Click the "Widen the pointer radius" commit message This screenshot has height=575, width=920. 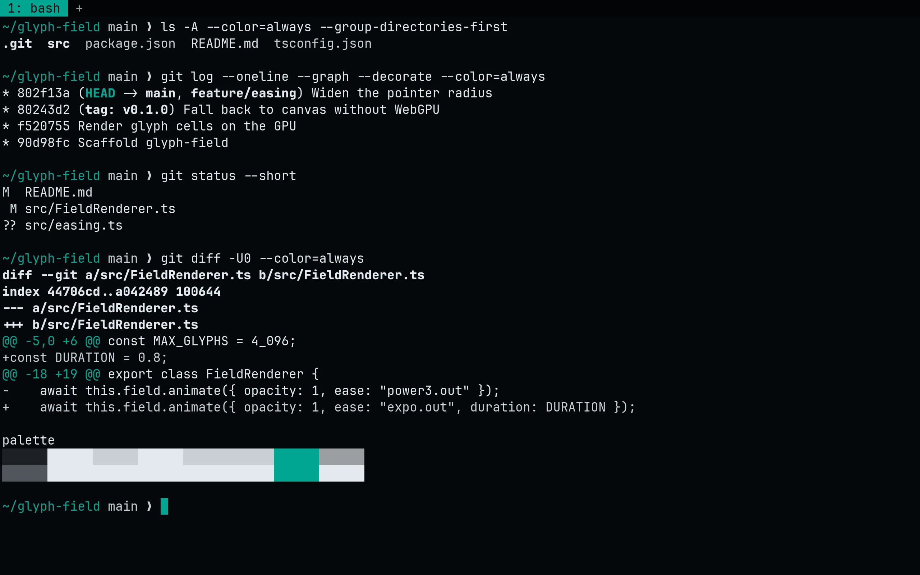point(402,93)
